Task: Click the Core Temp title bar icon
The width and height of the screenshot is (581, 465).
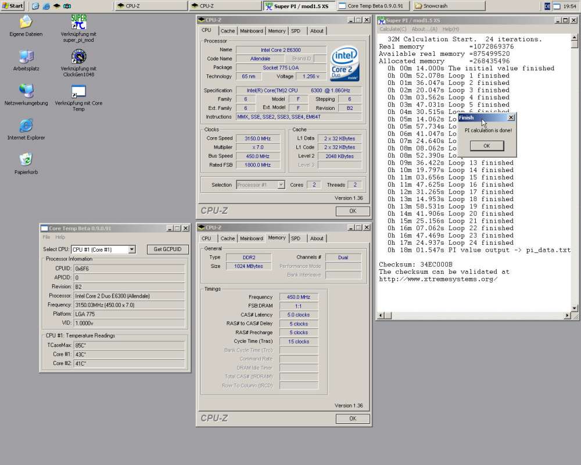Action: click(45, 228)
